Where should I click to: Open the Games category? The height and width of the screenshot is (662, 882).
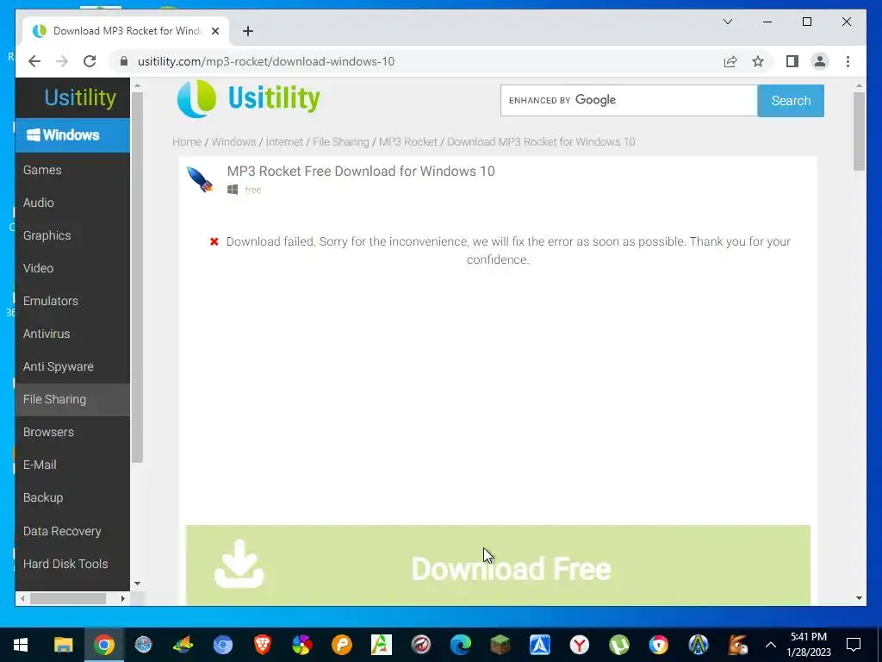[72, 170]
